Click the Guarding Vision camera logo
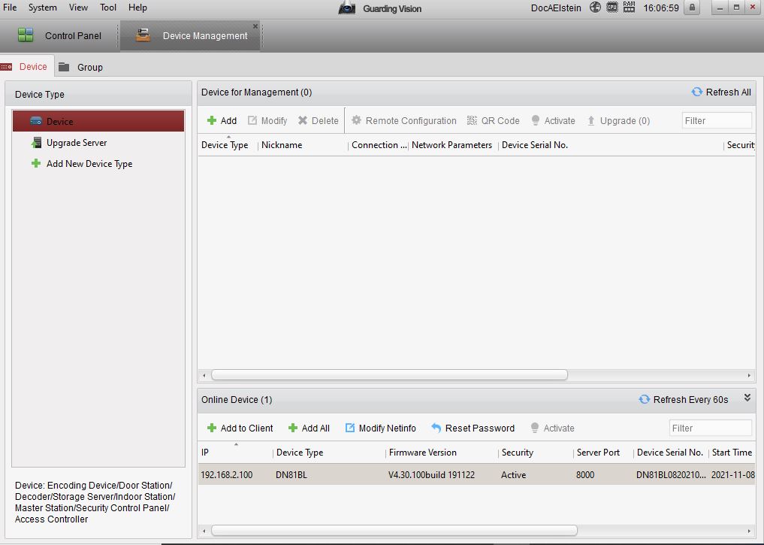This screenshot has height=545, width=764. 347,8
